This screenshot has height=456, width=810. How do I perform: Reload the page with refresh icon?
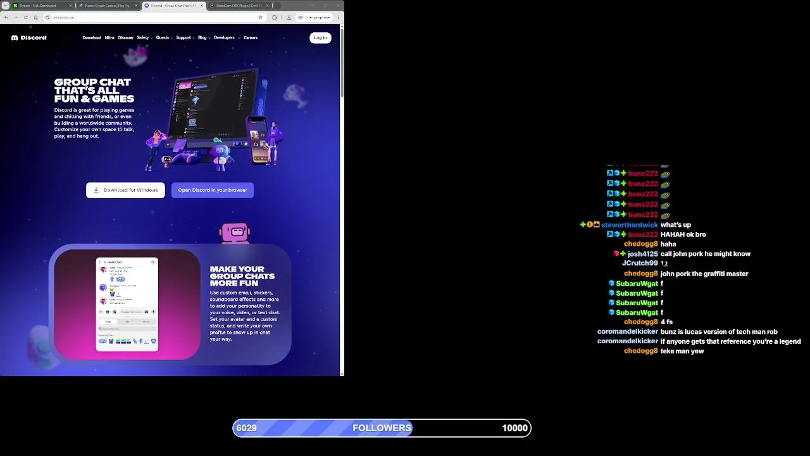[26, 17]
